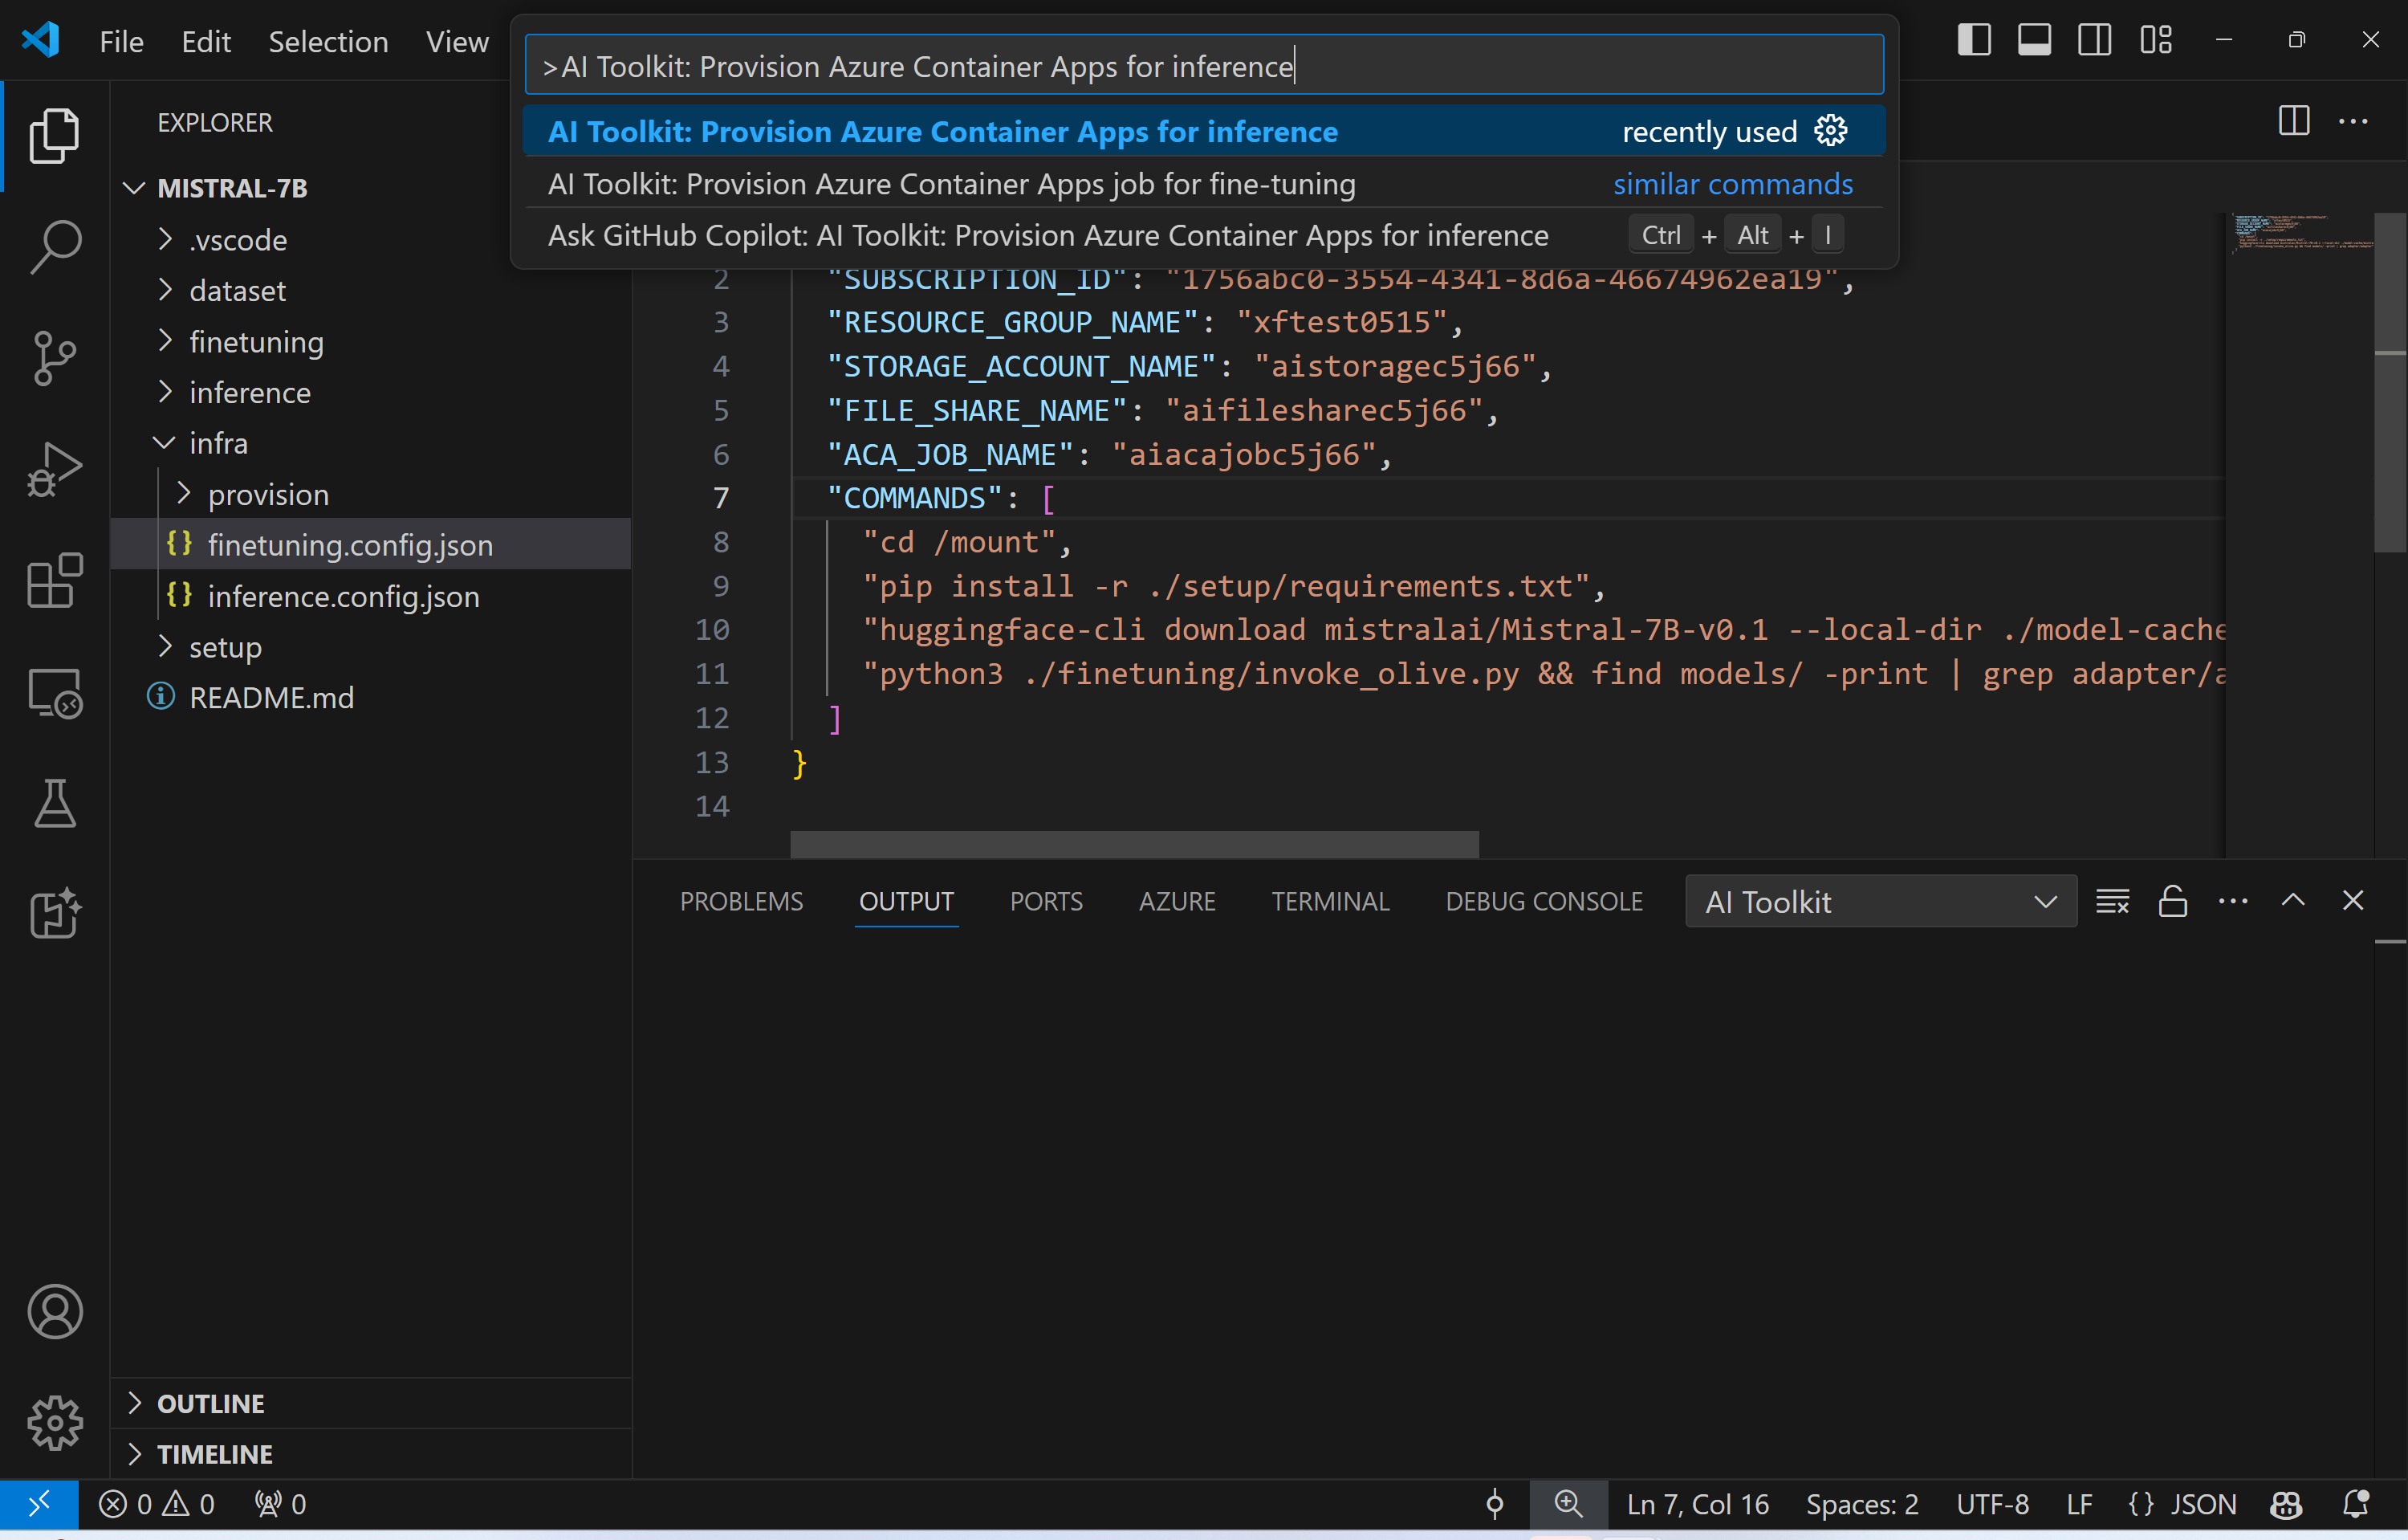Expand the dataset folder

click(166, 290)
